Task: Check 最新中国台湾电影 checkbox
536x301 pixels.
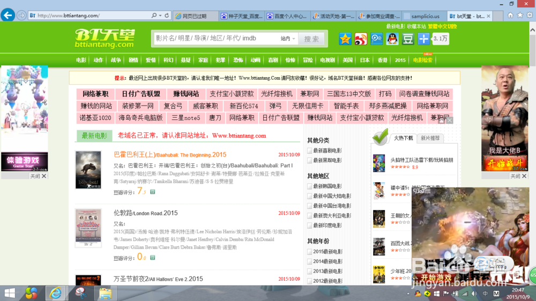Action: pyautogui.click(x=309, y=206)
